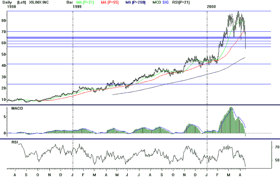Click the 60 price axis value
Screen dimensions: 280x177
click(3, 43)
